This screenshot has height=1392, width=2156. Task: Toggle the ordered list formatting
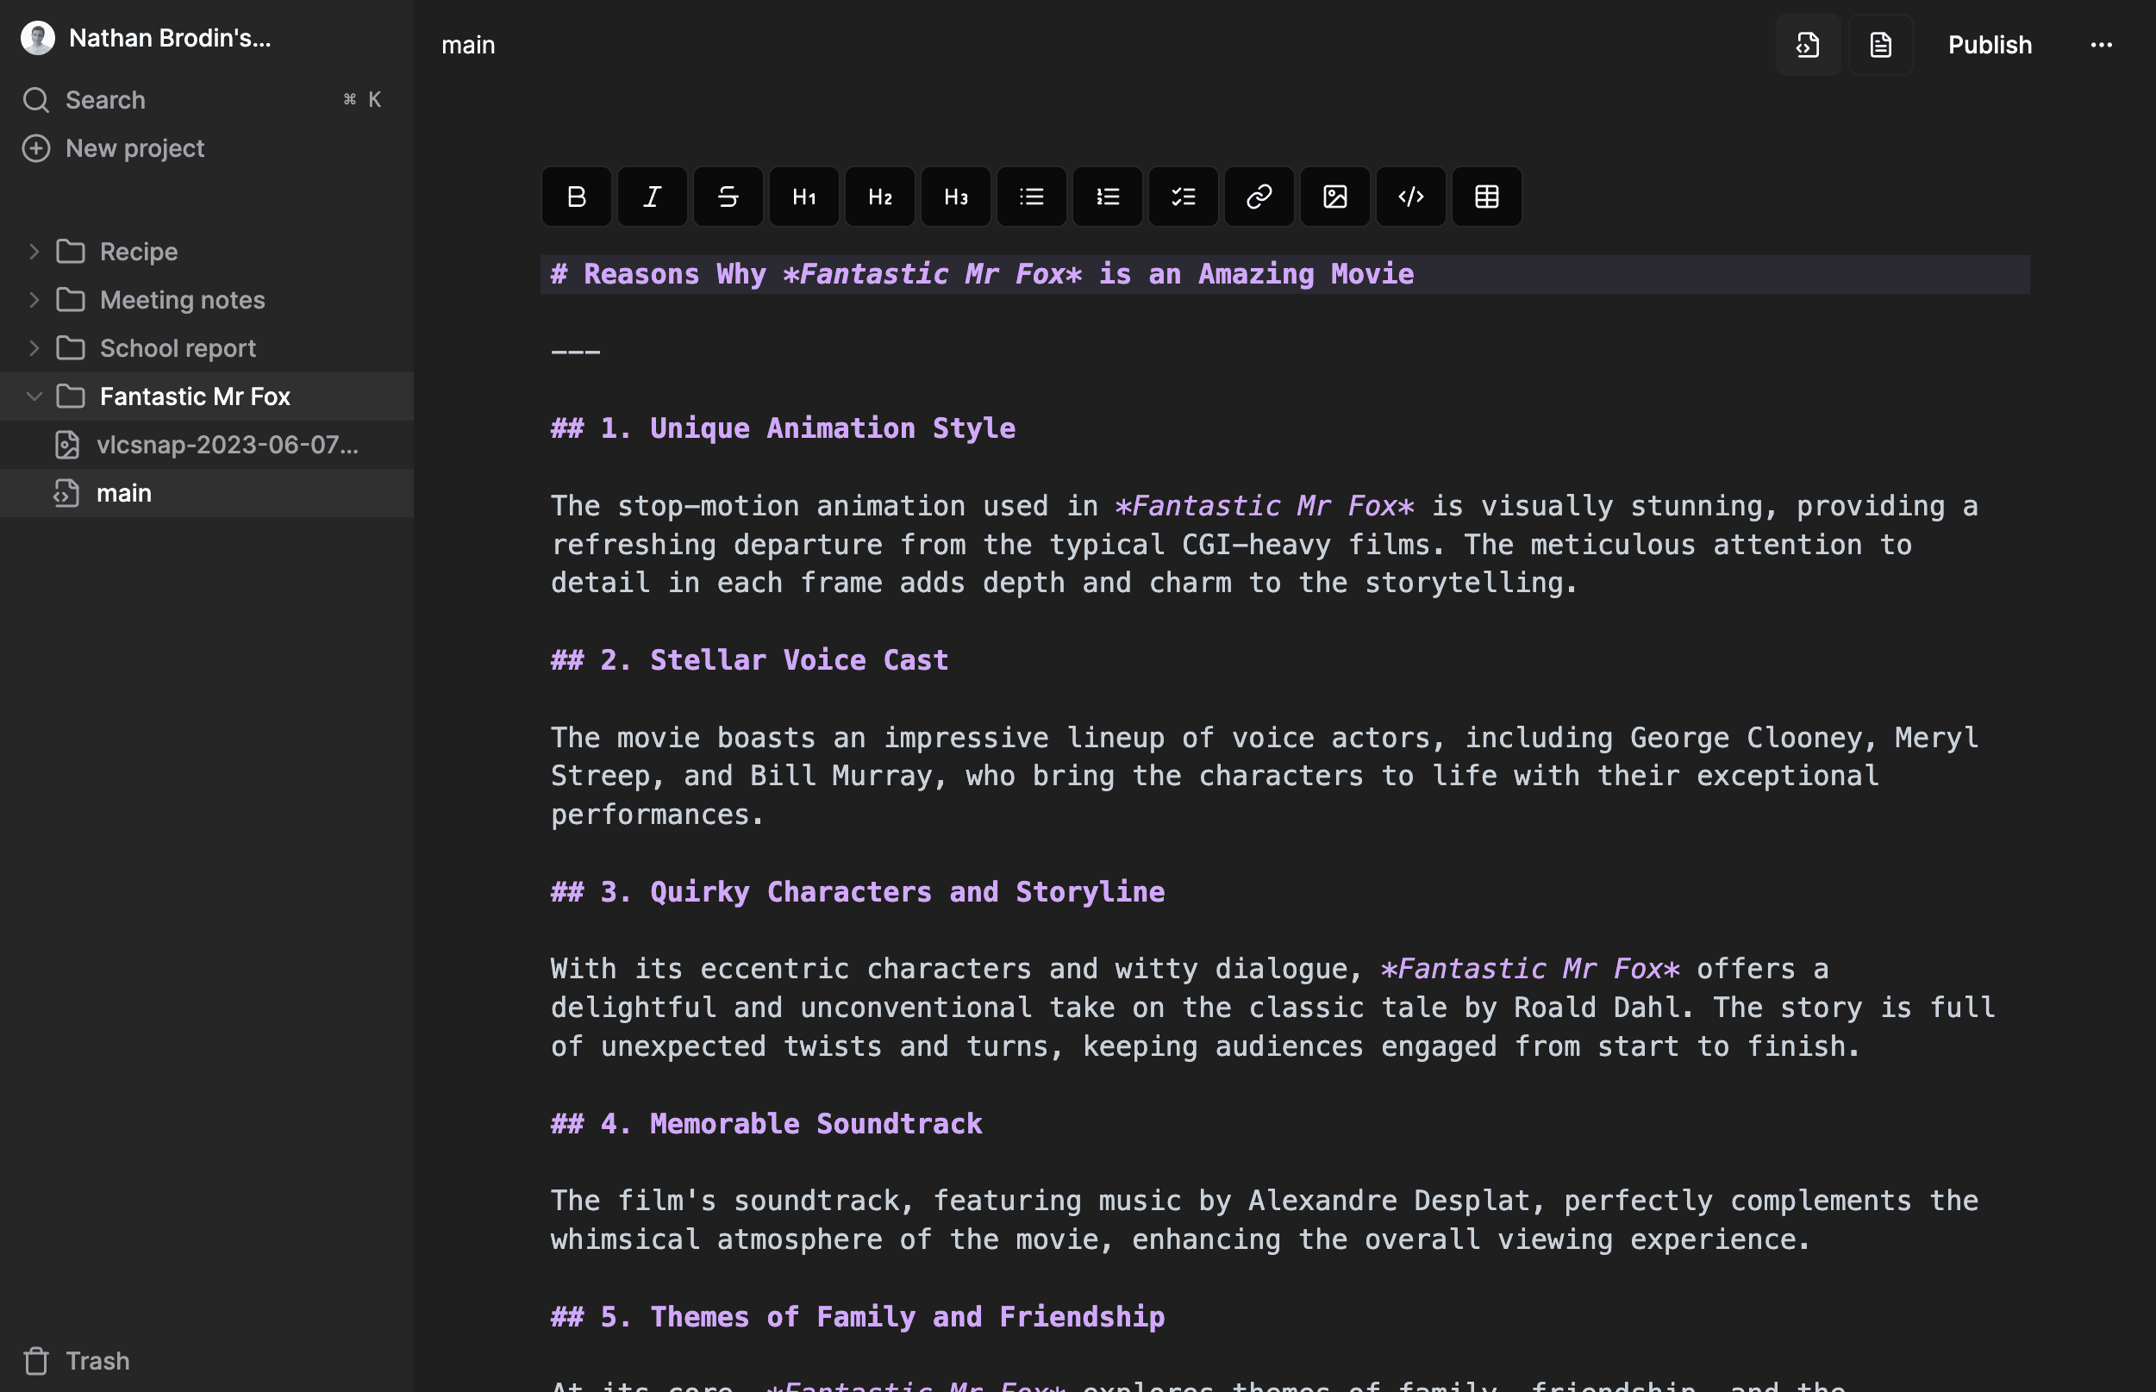click(1106, 195)
